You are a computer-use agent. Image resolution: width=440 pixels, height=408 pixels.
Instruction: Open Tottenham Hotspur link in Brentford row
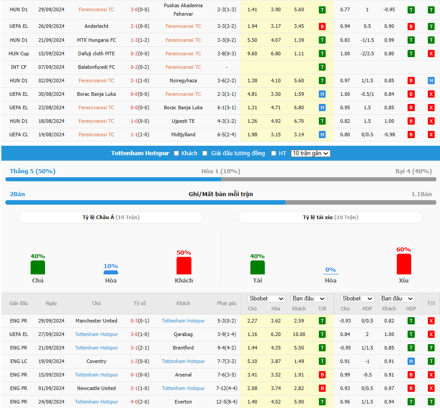(x=96, y=348)
